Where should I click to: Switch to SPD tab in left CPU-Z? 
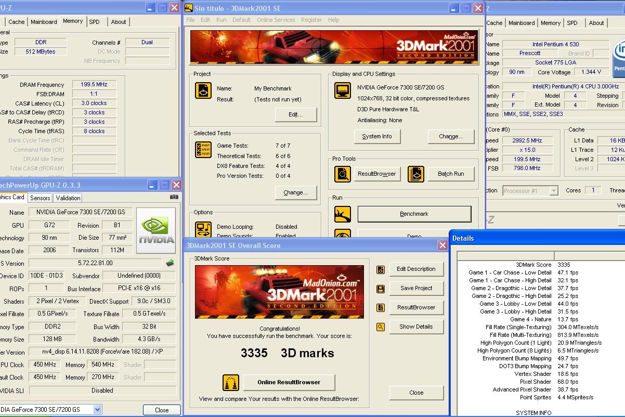click(94, 22)
